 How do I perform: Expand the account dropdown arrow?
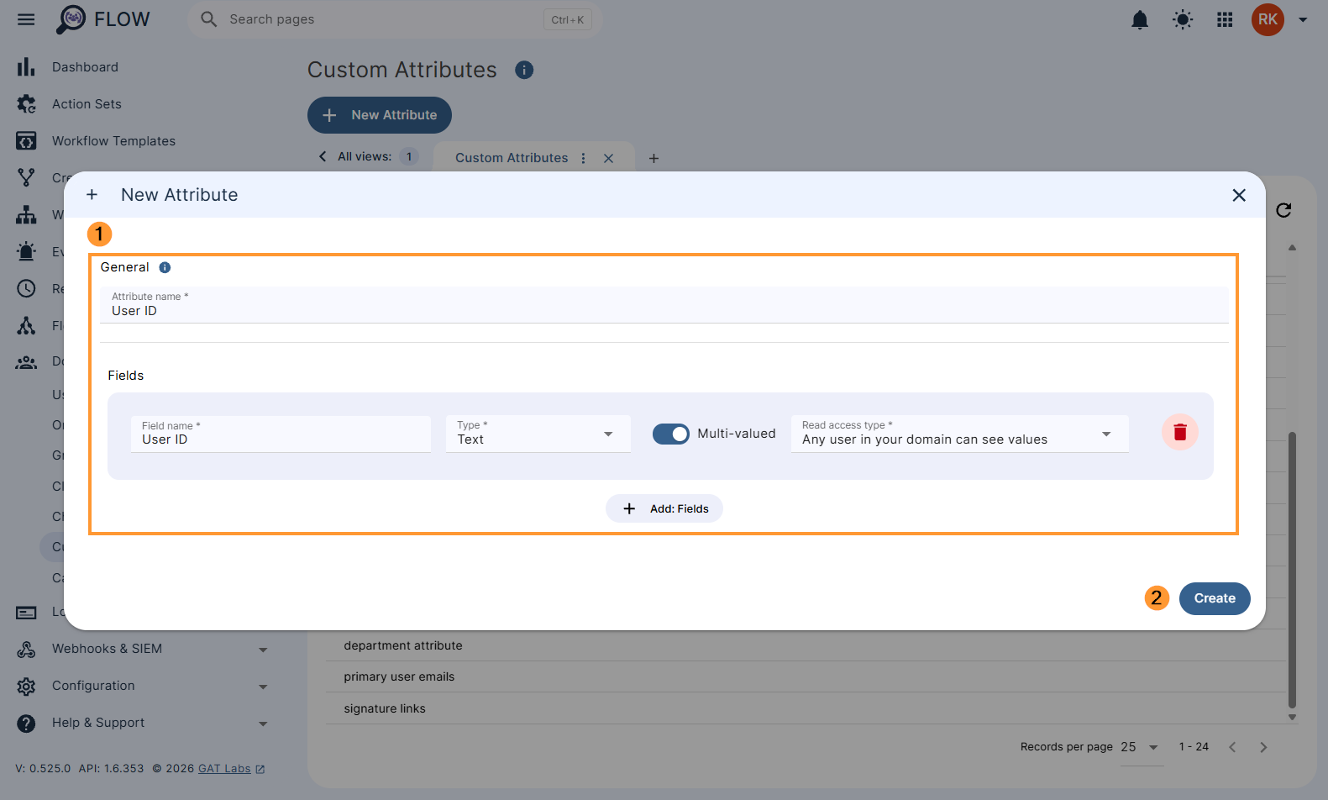pyautogui.click(x=1303, y=19)
